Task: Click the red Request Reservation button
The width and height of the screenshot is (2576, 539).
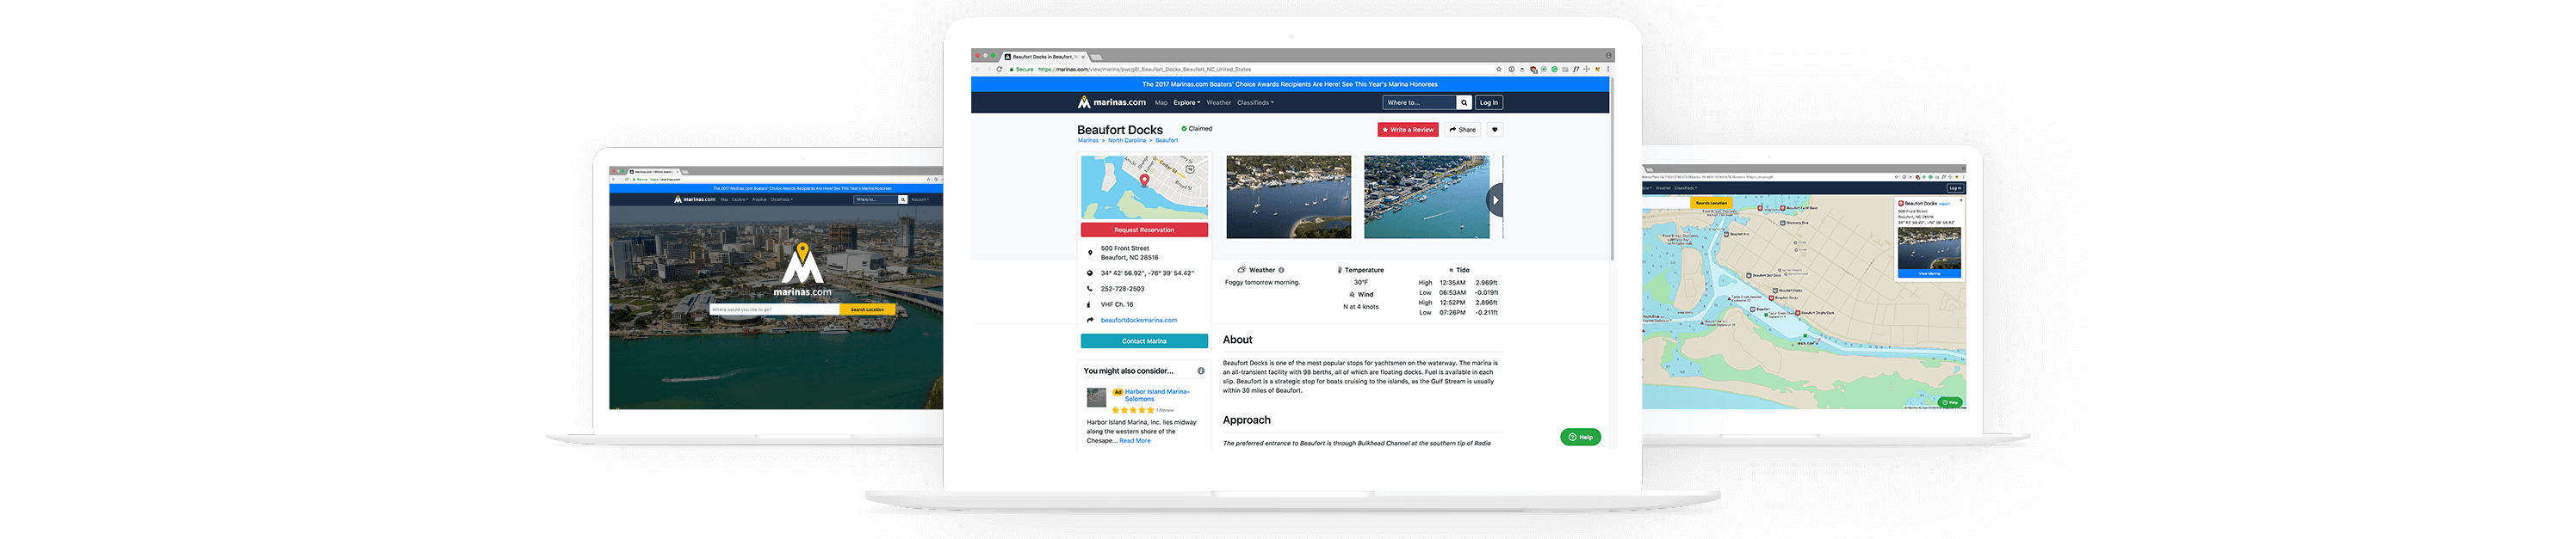Action: click(x=1144, y=230)
